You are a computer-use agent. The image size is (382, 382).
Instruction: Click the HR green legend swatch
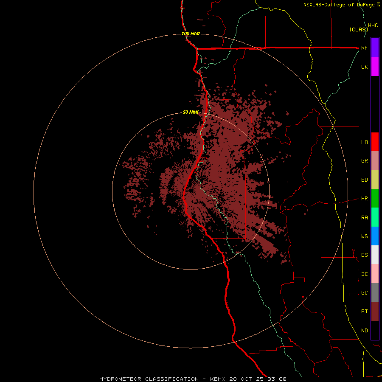375,199
